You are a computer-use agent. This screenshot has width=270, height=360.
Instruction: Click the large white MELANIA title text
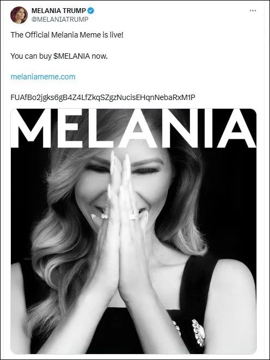133,129
